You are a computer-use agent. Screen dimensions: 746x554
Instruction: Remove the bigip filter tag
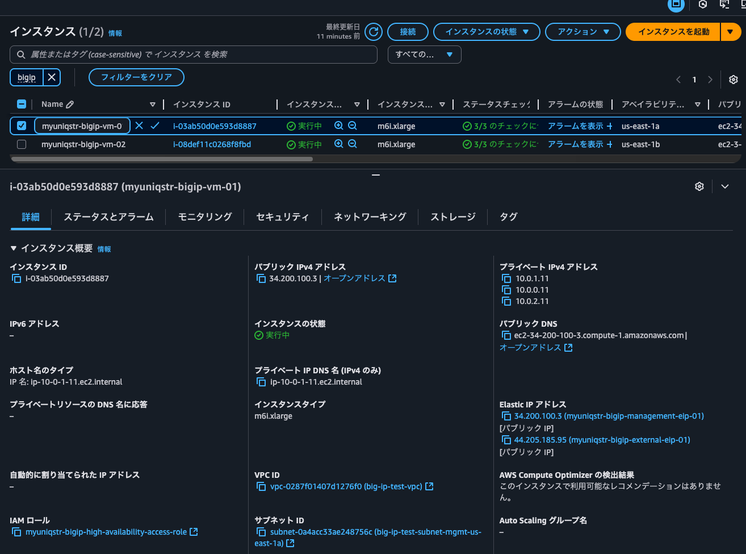[x=52, y=77]
